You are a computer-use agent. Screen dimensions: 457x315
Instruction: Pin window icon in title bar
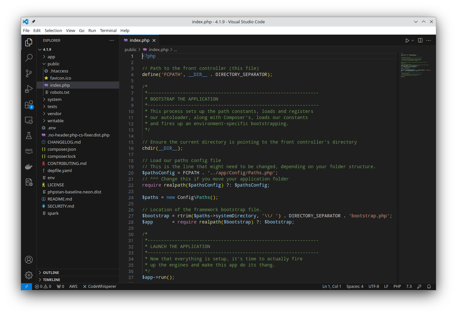(33, 22)
